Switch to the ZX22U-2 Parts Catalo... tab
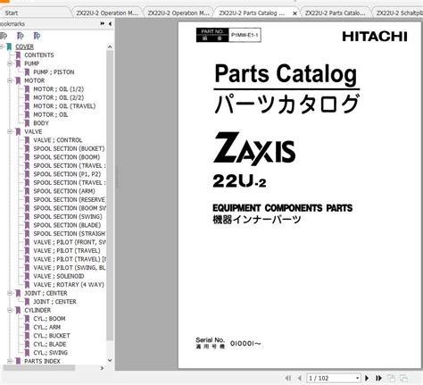 [336, 13]
